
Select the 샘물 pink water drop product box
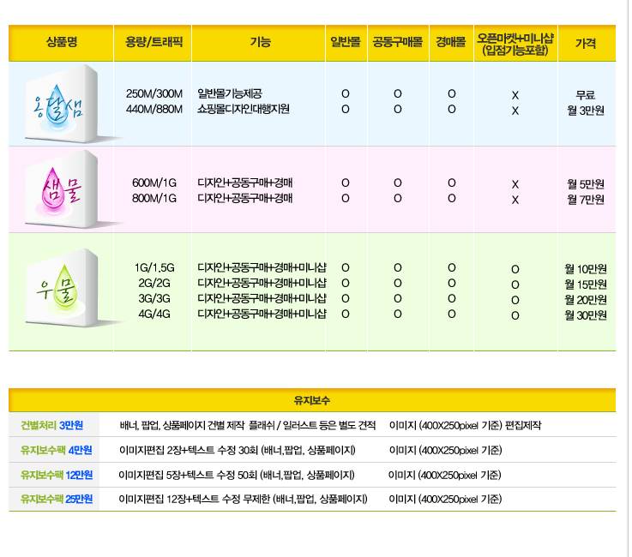pyautogui.click(x=62, y=189)
